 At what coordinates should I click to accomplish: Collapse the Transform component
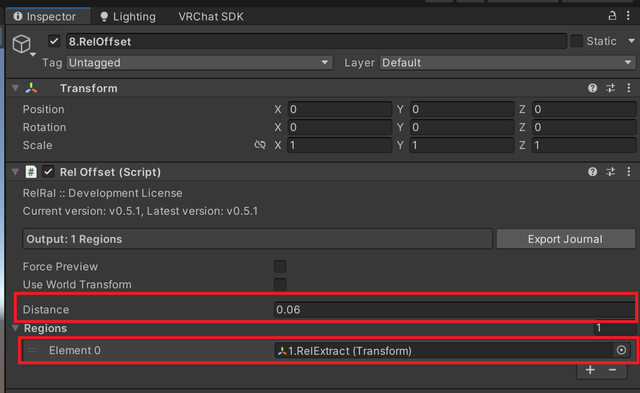pos(16,89)
